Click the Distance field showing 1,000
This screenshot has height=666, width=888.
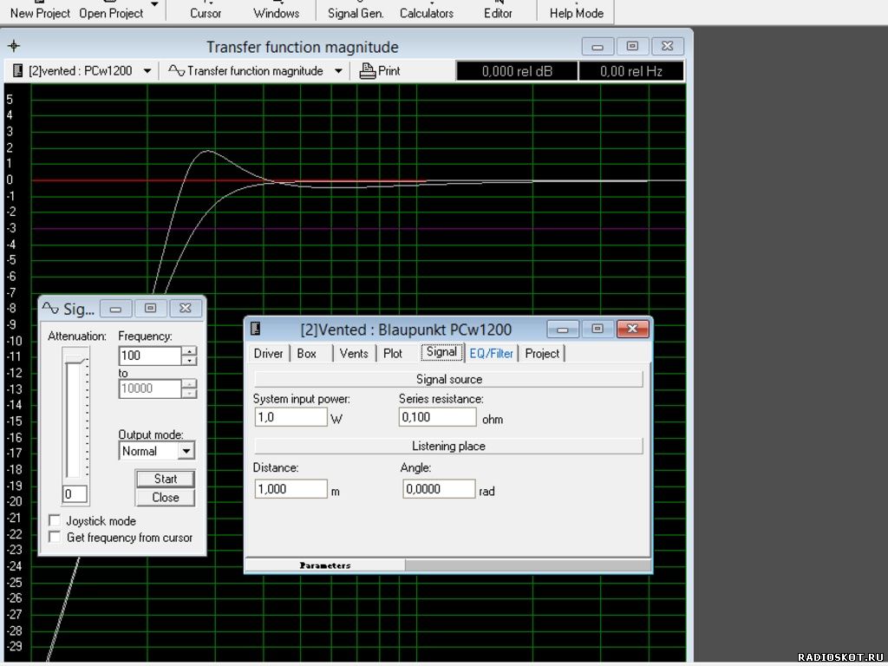pos(291,489)
